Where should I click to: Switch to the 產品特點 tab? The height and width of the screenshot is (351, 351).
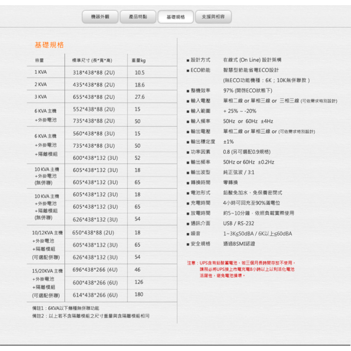click(x=138, y=17)
